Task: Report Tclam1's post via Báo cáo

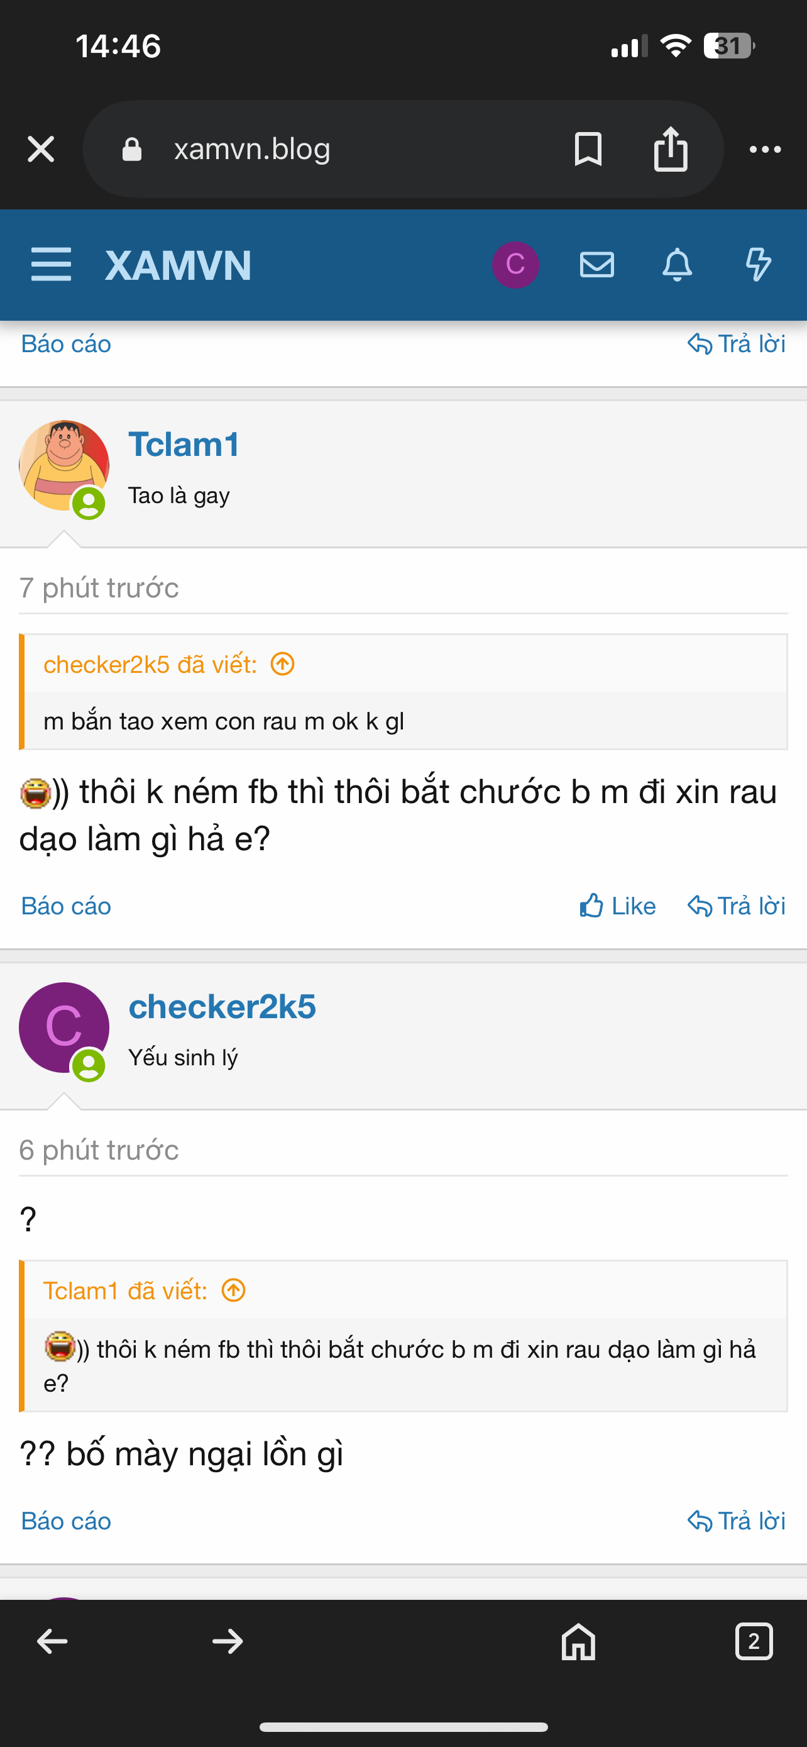Action: [66, 906]
